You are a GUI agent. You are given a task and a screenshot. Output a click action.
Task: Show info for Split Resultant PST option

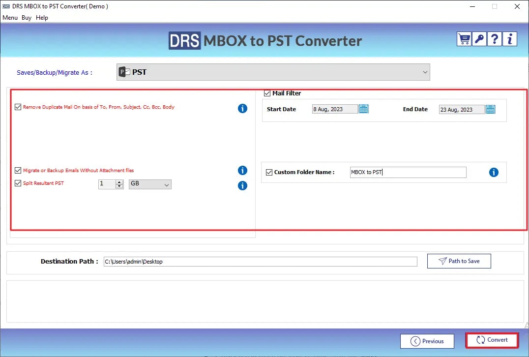(242, 185)
